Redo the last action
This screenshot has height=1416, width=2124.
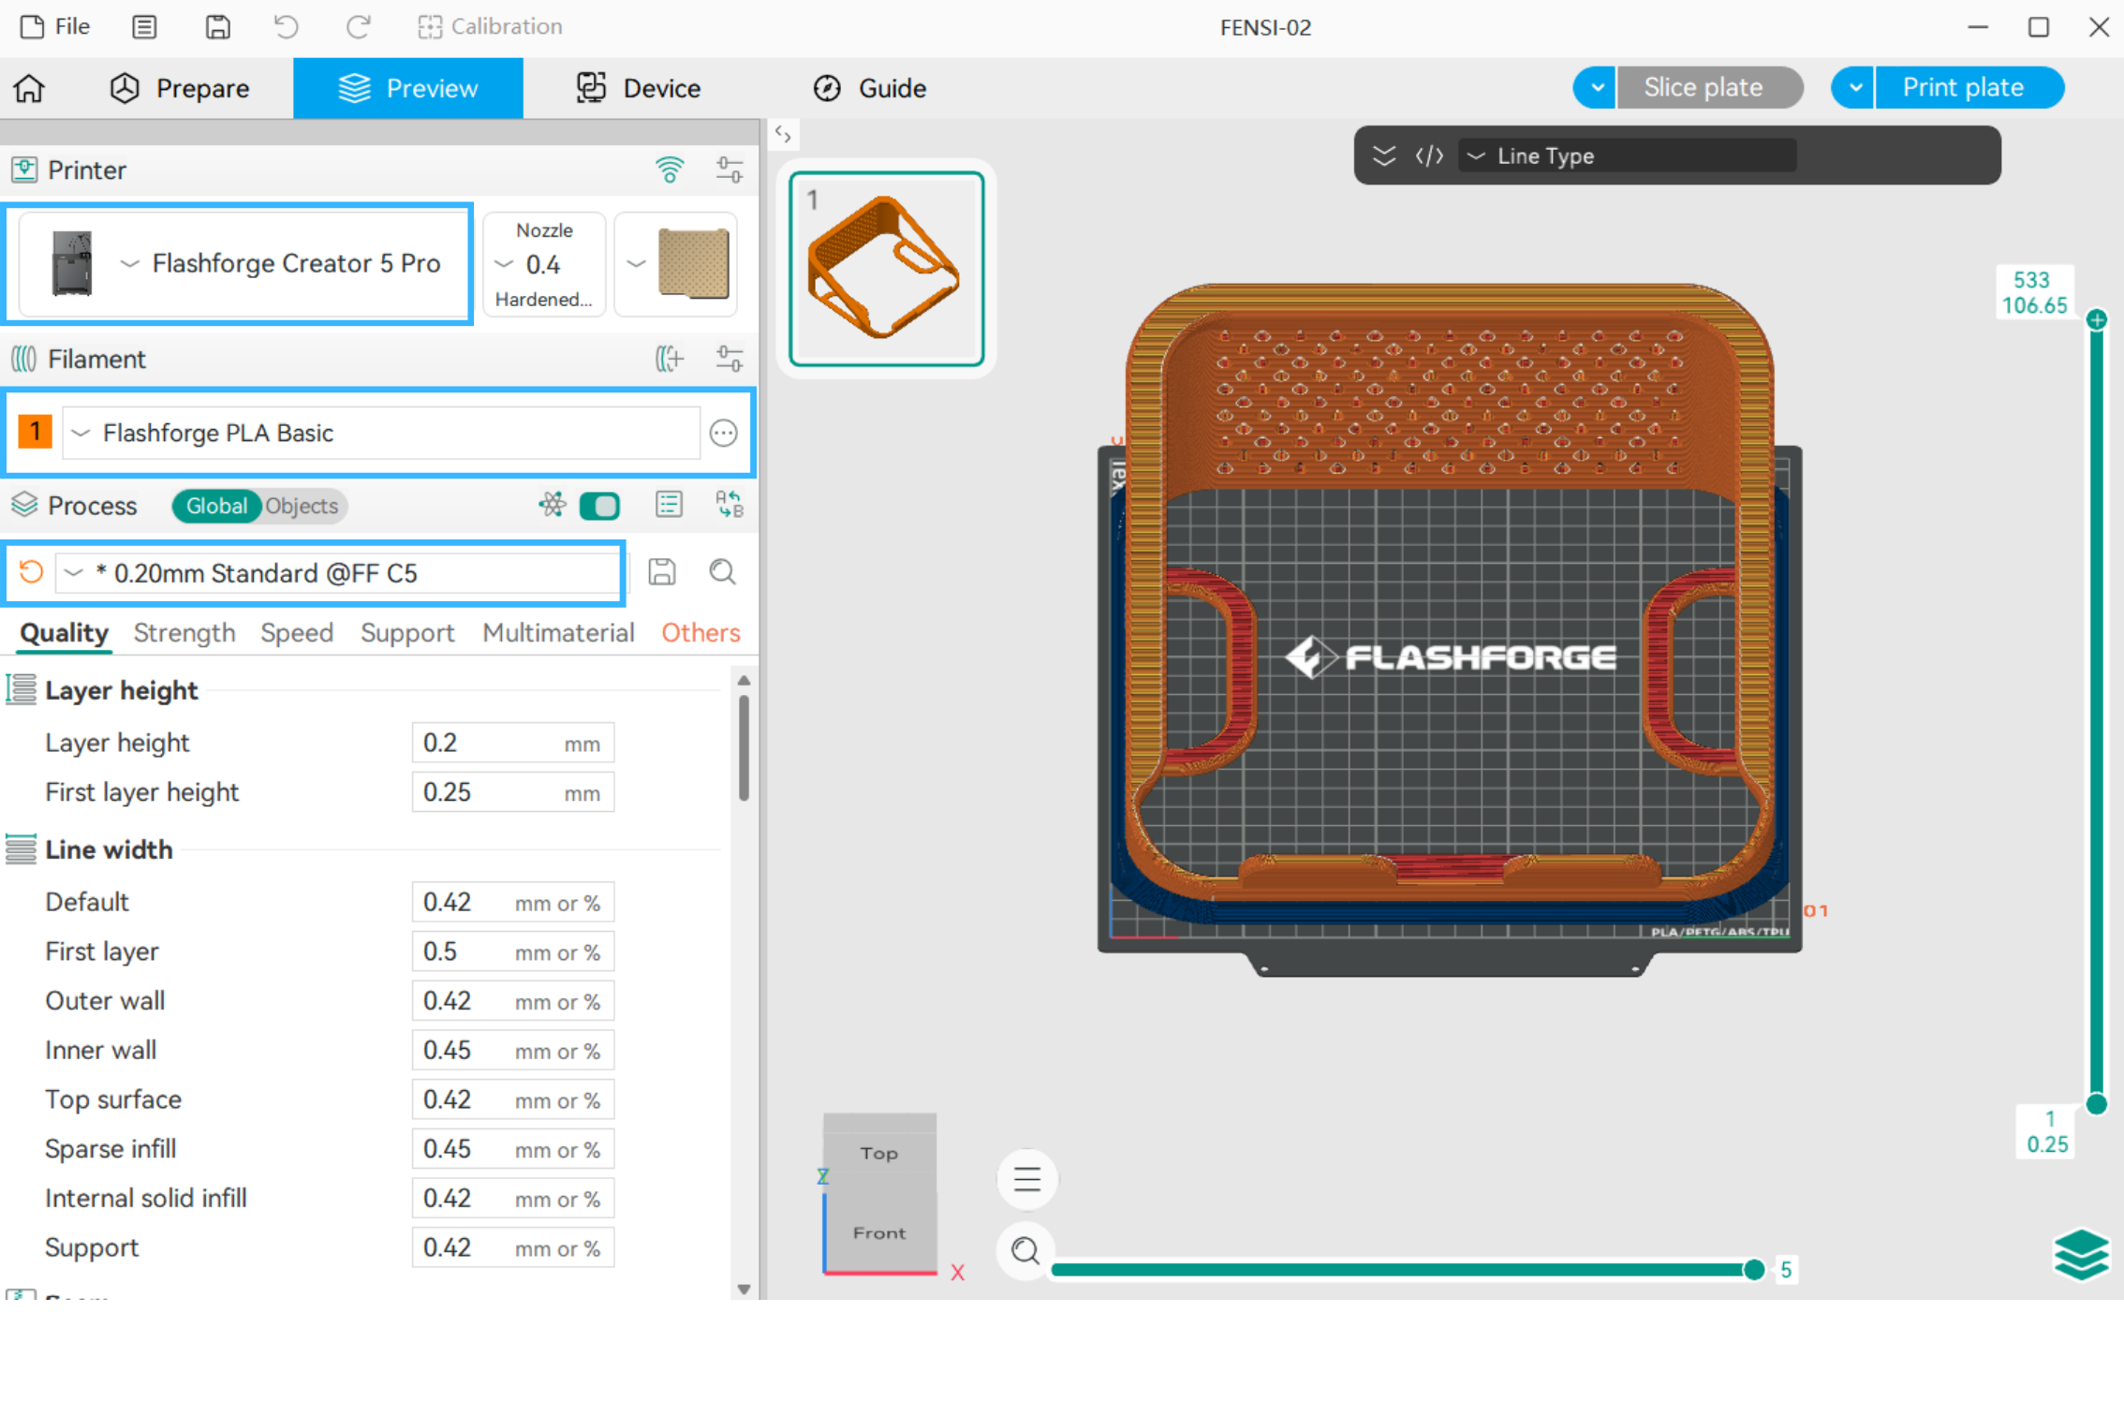(x=359, y=26)
